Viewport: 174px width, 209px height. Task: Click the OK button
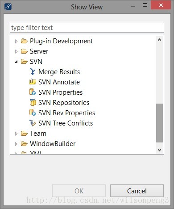(x=79, y=191)
